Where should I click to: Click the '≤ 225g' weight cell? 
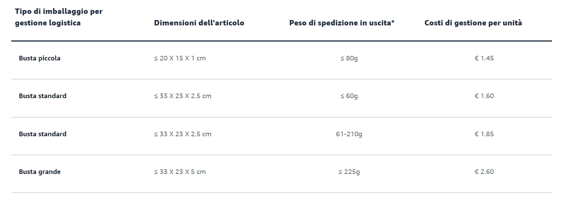click(349, 172)
